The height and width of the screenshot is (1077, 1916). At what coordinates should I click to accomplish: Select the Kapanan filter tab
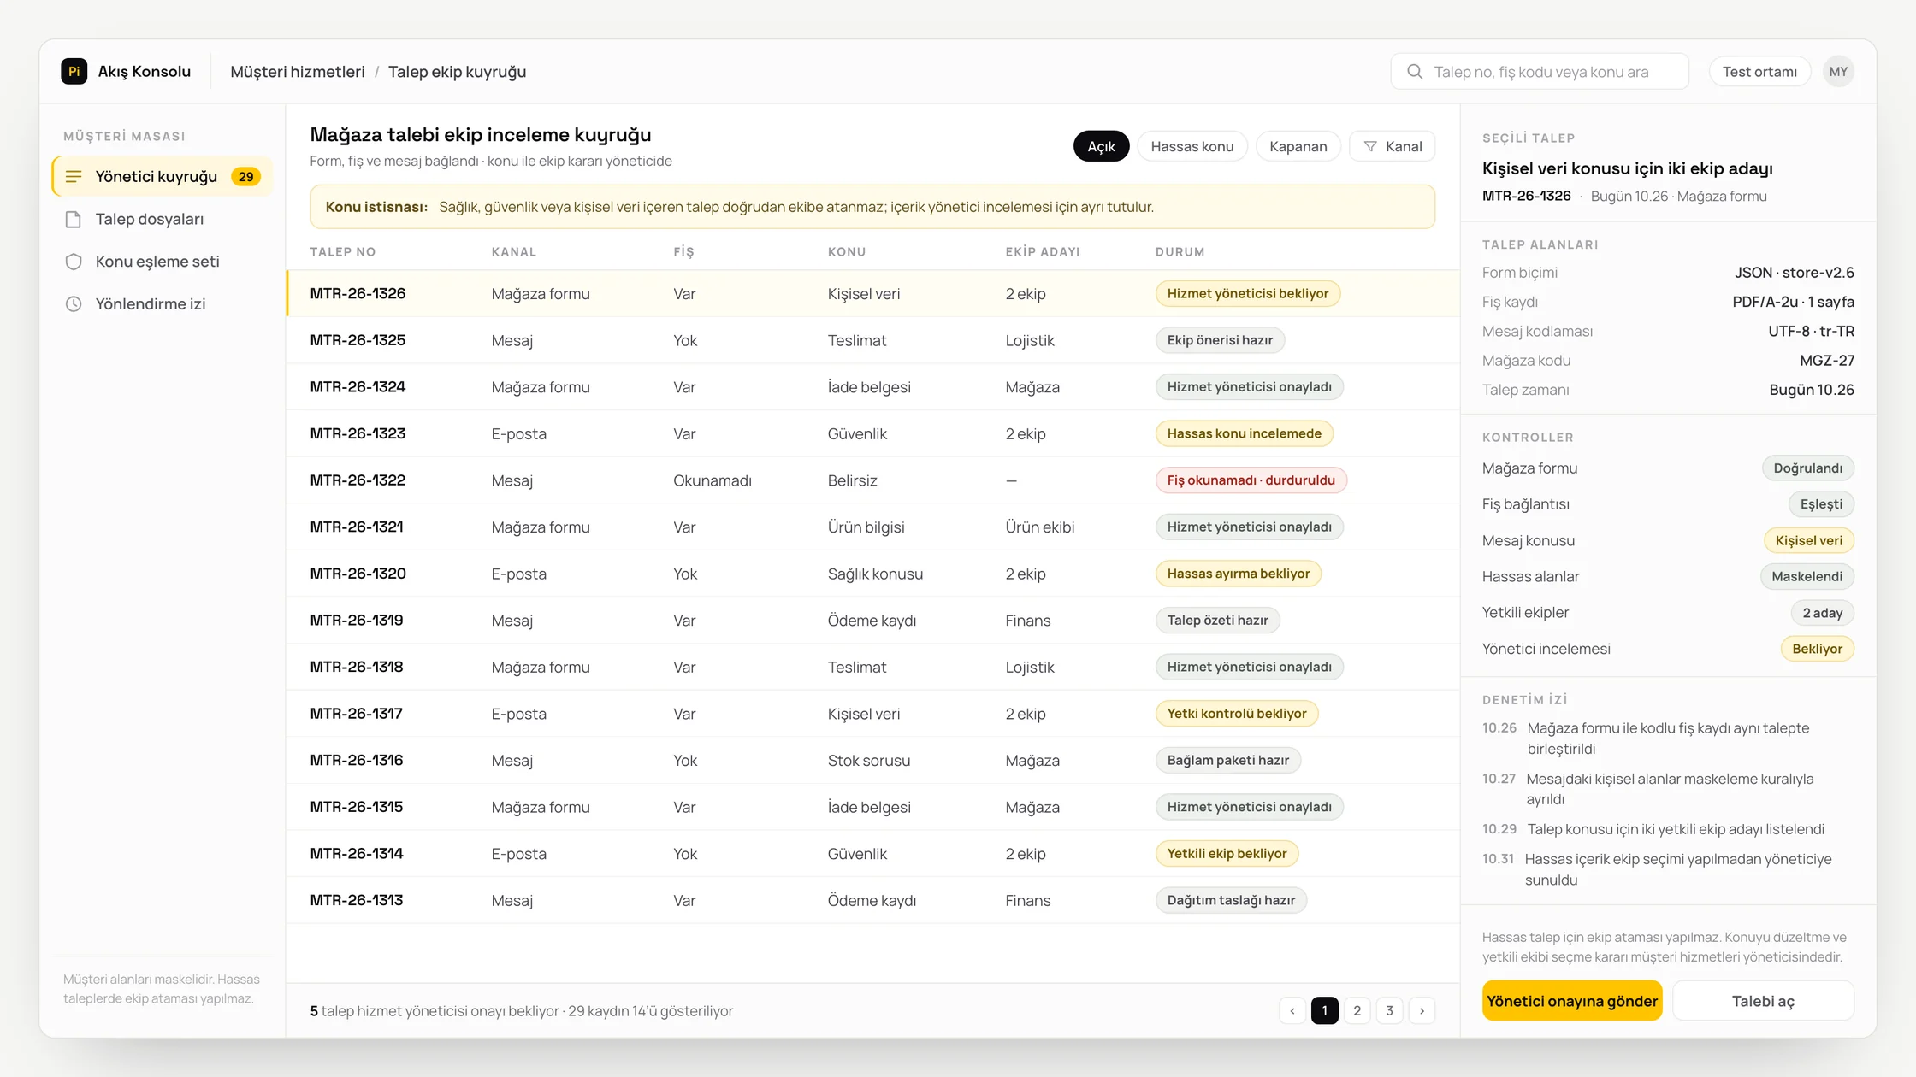(x=1298, y=147)
